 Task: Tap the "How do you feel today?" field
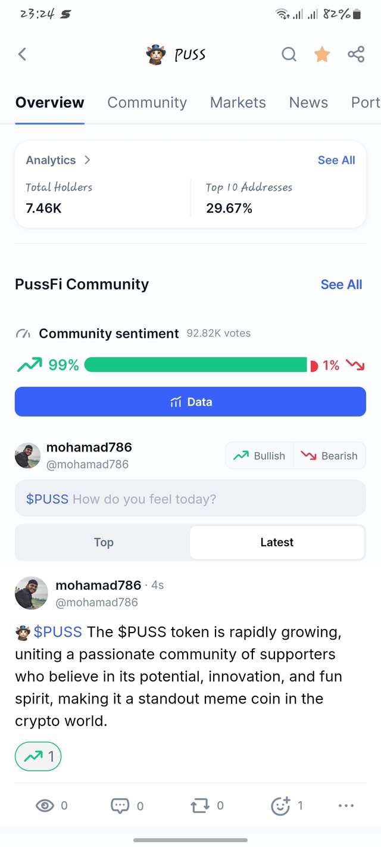(190, 498)
